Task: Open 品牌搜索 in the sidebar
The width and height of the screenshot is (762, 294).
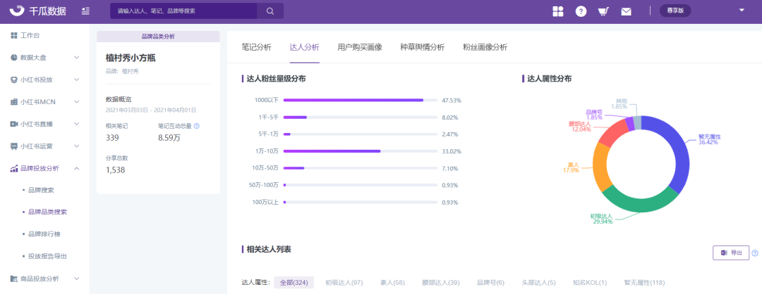Action: 42,190
